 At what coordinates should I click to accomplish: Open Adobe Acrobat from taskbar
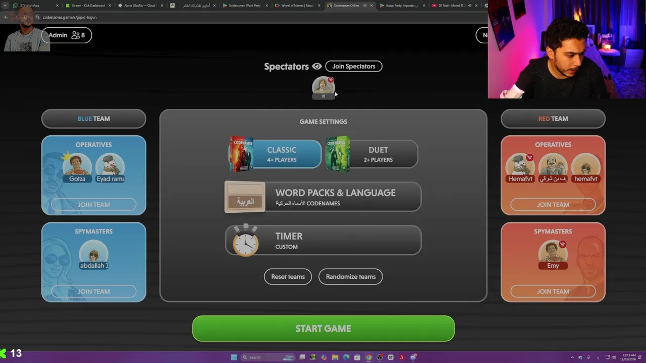[402, 357]
